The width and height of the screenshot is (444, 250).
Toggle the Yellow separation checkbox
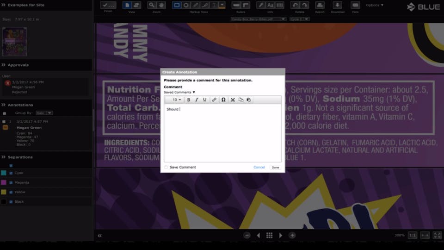coord(11,192)
